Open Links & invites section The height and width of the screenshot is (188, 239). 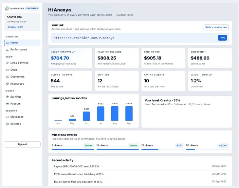tap(22, 63)
